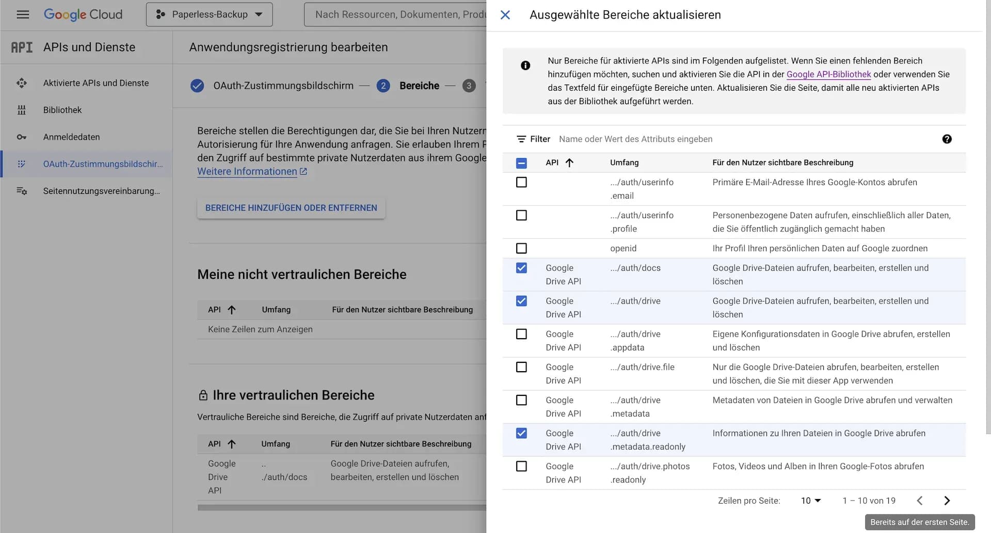
Task: Click the Seitennutzungsvereinbarung settings icon
Action: pos(22,191)
